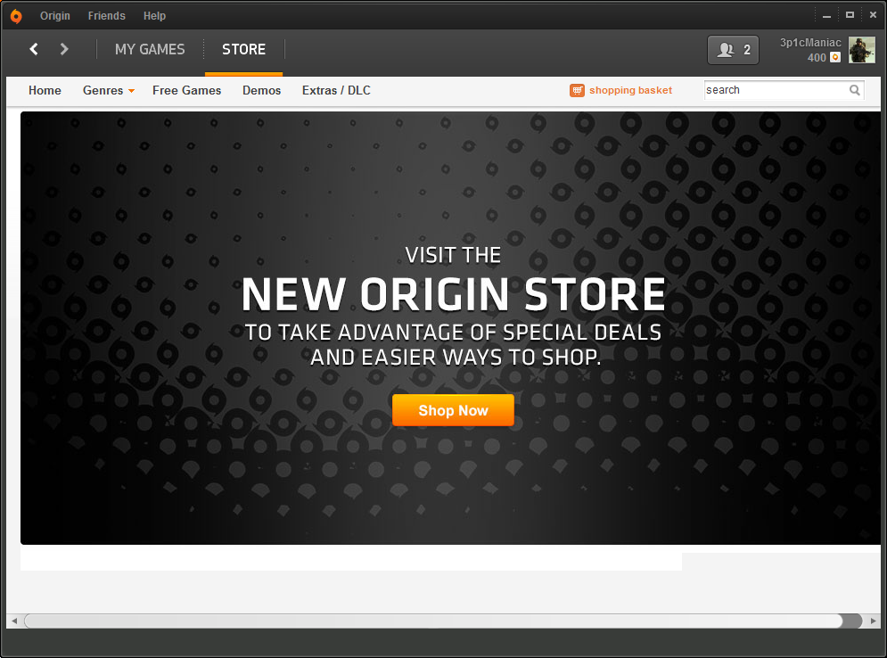This screenshot has height=658, width=887.
Task: Click horizontal scrollbar right arrow
Action: click(873, 621)
